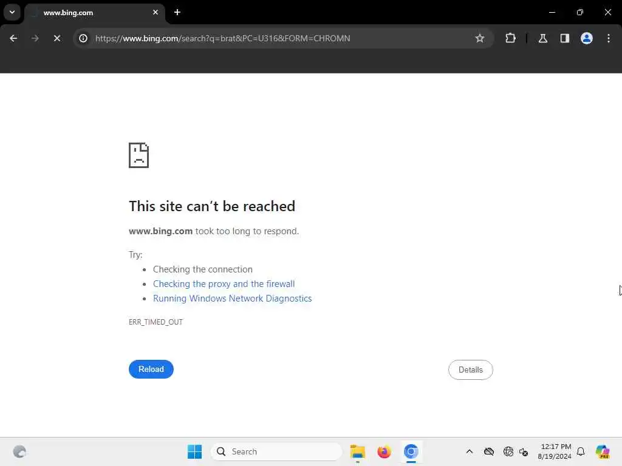Open File Explorer from the taskbar

[357, 451]
